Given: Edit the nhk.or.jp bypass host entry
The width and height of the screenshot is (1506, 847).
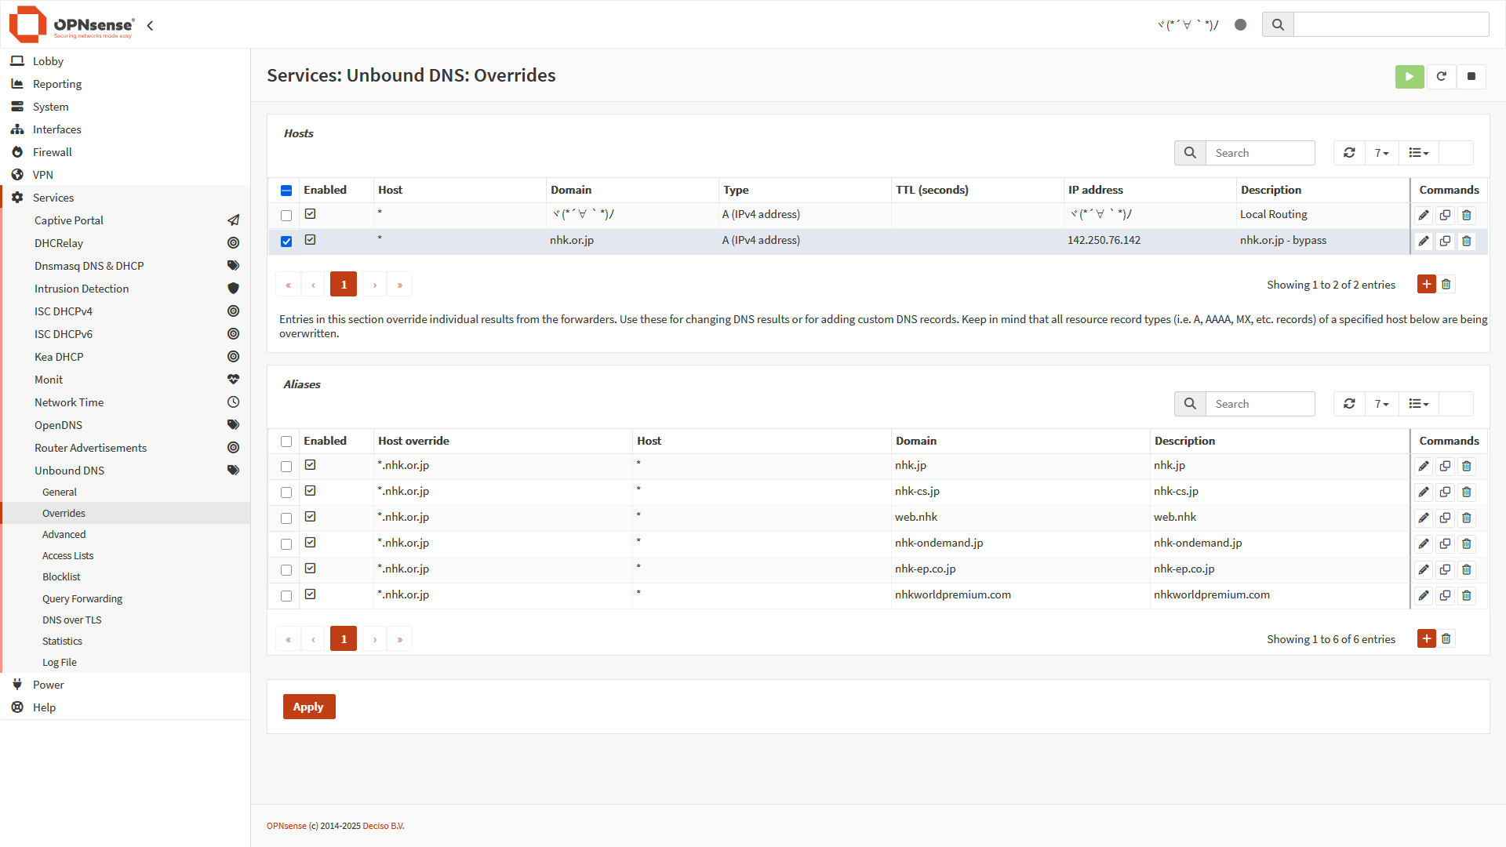Looking at the screenshot, I should tap(1424, 241).
